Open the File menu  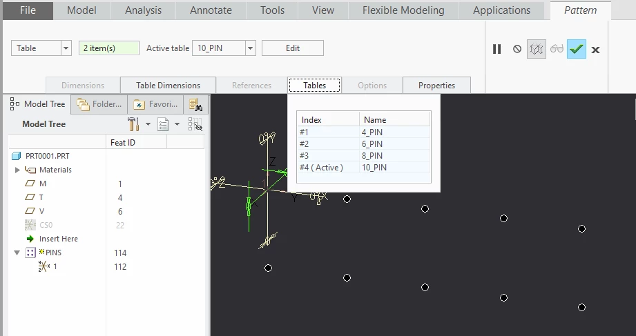[28, 10]
